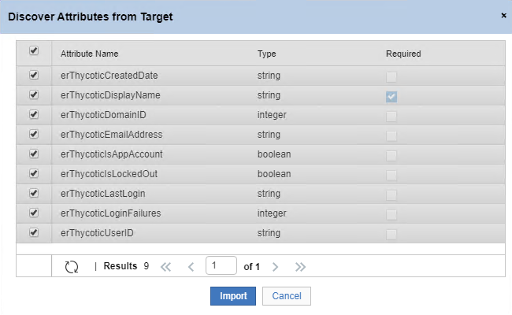Uncheck erThycoticCreatedDate row checkbox
The width and height of the screenshot is (512, 315).
coord(34,75)
